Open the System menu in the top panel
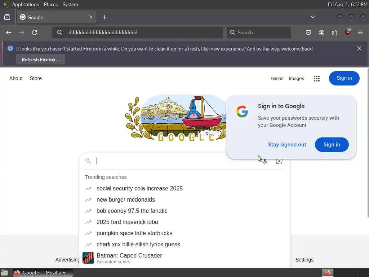 pos(70,4)
